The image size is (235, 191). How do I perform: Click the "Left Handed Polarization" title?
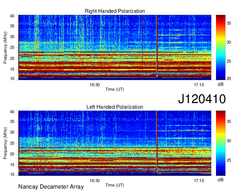(115, 107)
